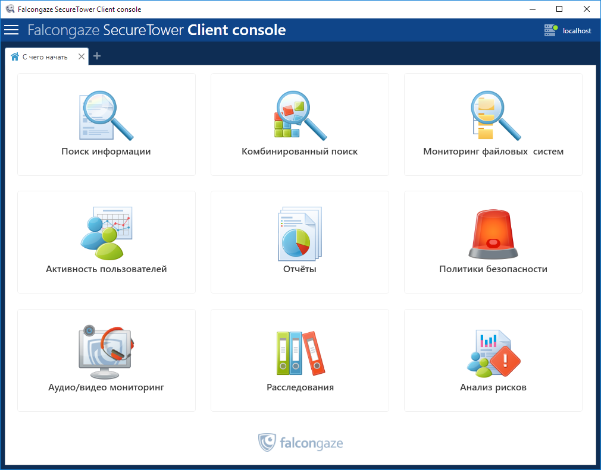Click the app icon in title bar
Screen dimensions: 601x470
(x=10, y=9)
